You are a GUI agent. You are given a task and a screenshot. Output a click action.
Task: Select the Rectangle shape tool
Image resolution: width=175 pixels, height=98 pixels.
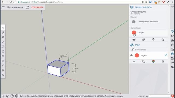click(3, 51)
